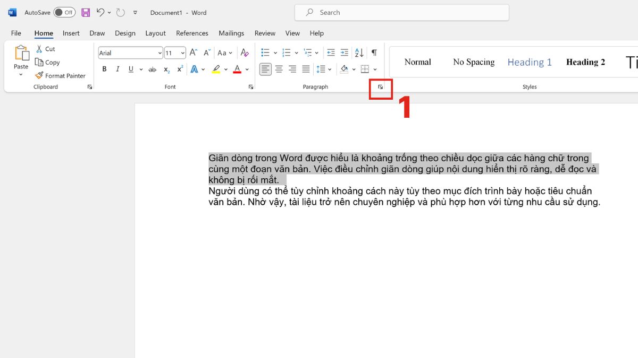Open the Mailings tab
The width and height of the screenshot is (638, 358).
pos(231,33)
